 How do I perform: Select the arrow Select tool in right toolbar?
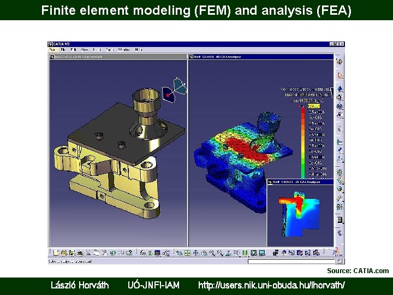pyautogui.click(x=340, y=75)
